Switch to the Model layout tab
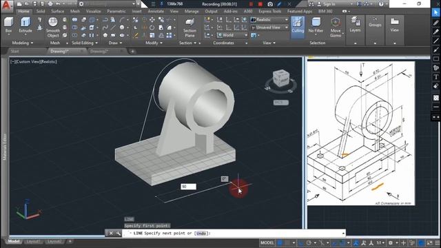This screenshot has width=441, height=248. point(13,242)
